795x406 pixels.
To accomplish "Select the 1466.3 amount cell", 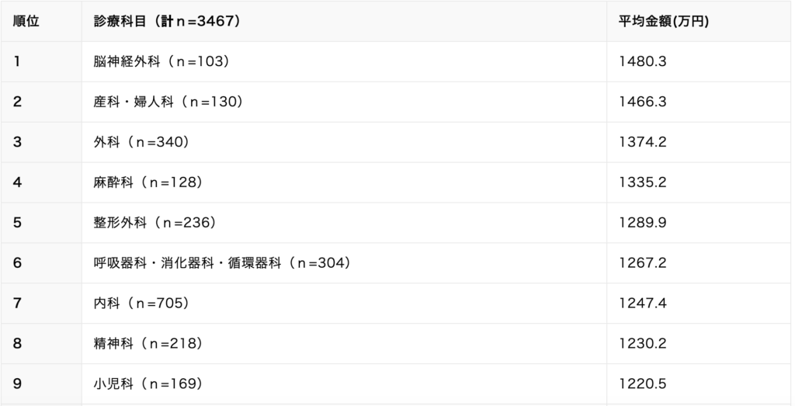I will click(642, 102).
